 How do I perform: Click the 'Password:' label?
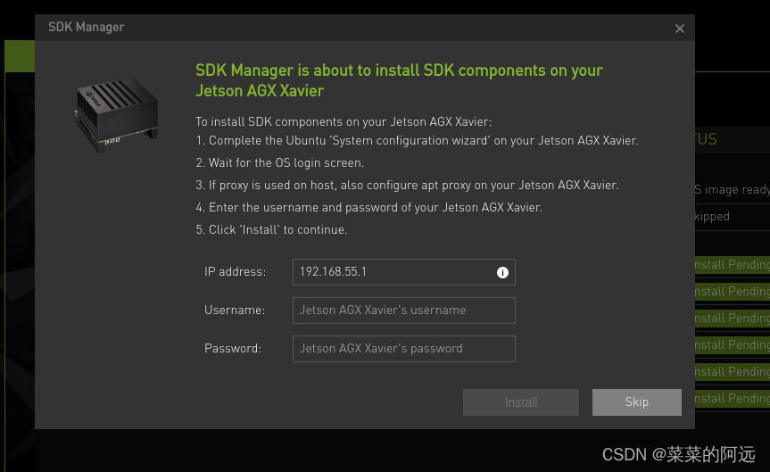pos(233,348)
